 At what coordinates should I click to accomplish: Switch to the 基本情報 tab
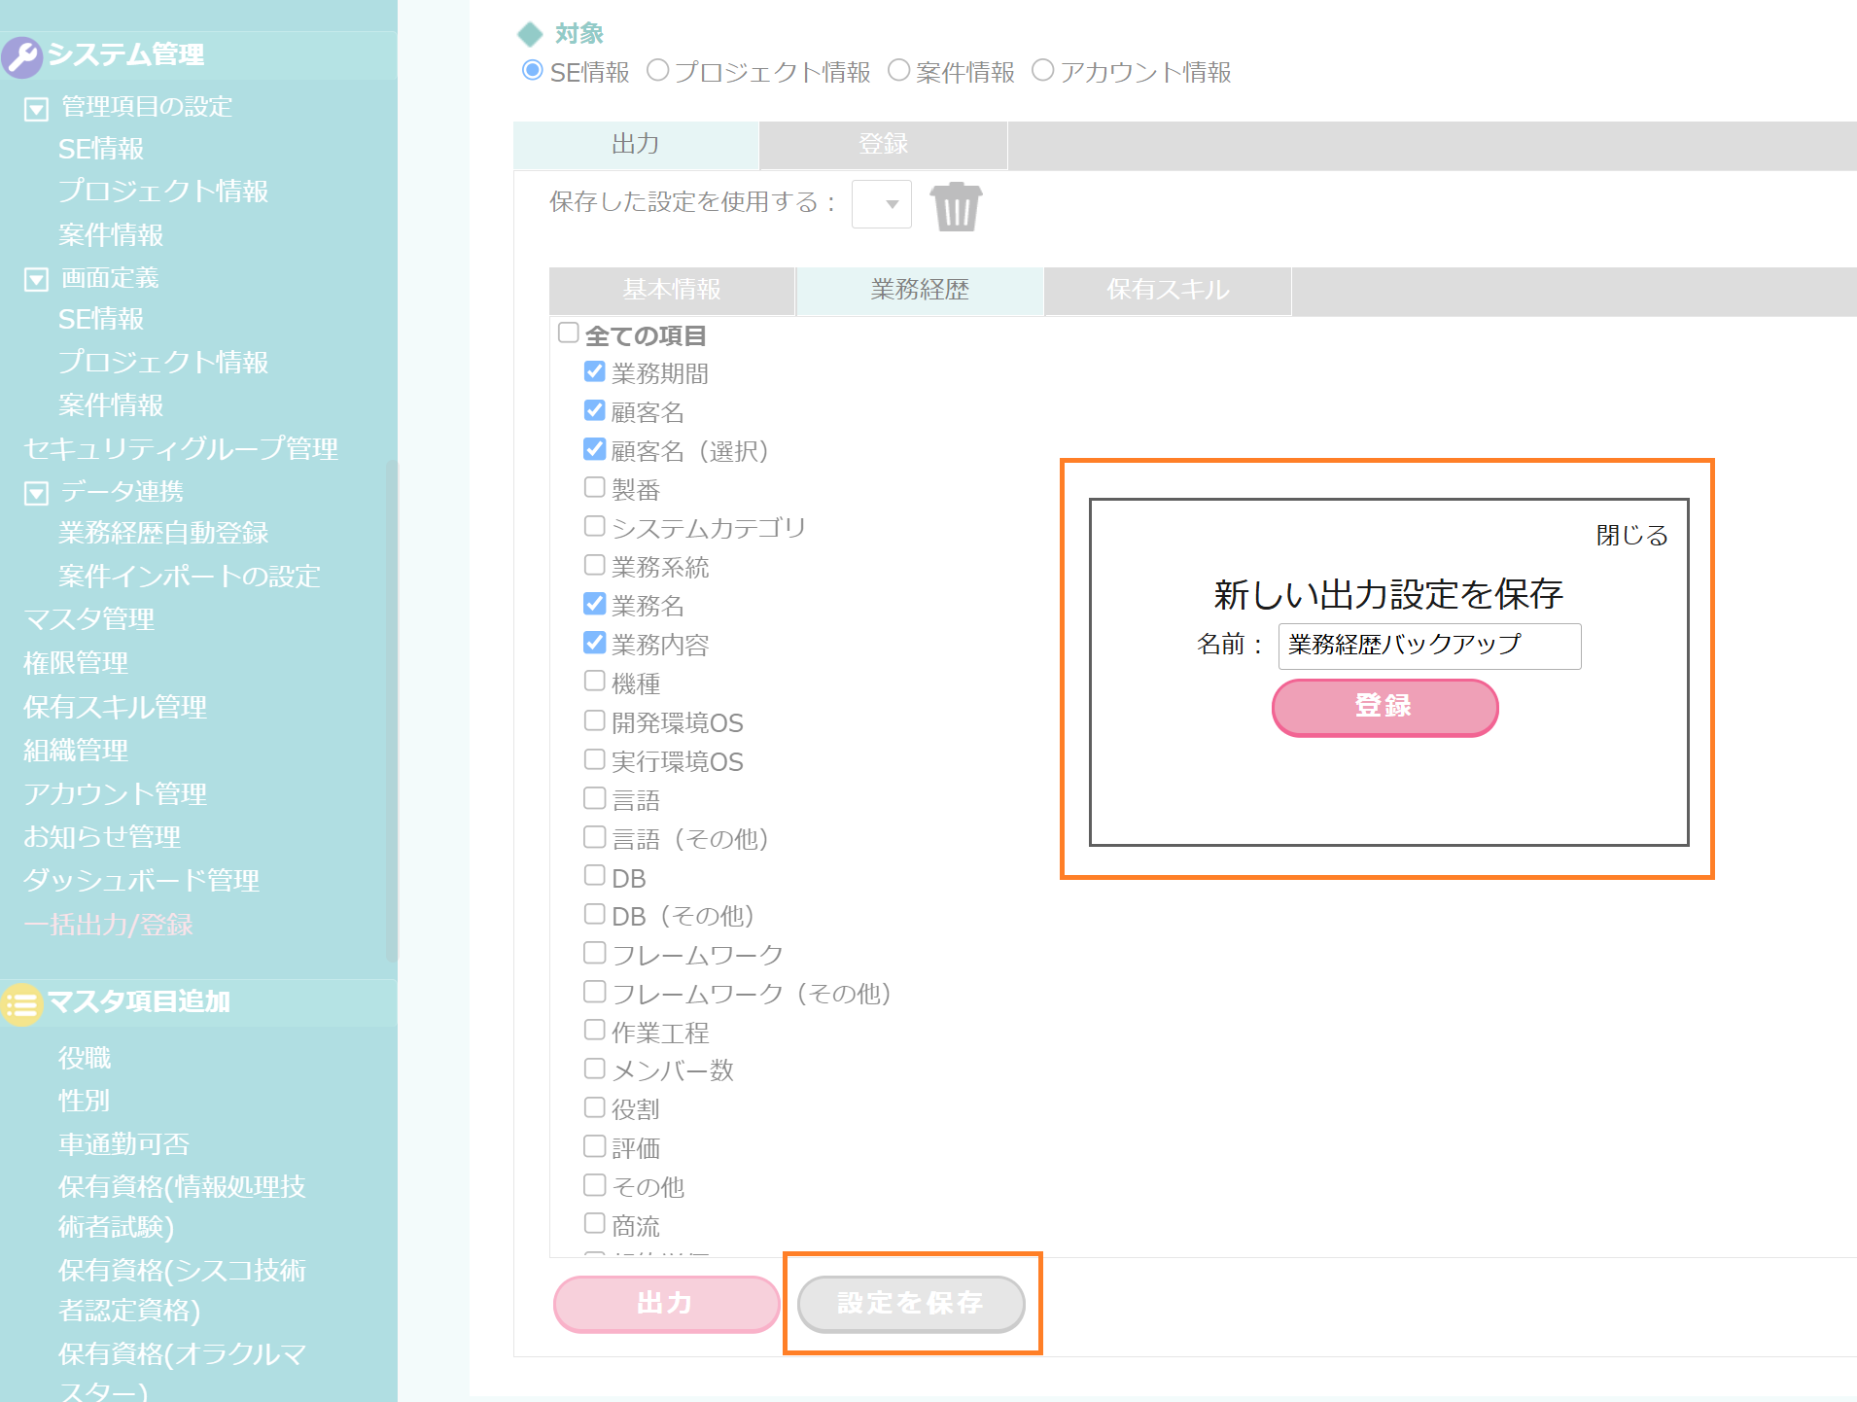[672, 291]
